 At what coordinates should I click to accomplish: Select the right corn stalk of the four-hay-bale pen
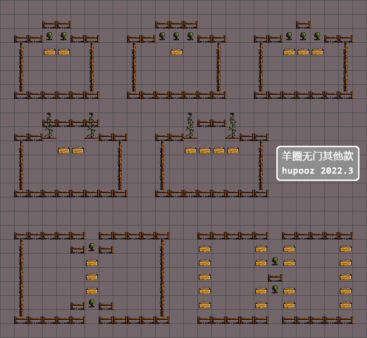tap(232, 125)
